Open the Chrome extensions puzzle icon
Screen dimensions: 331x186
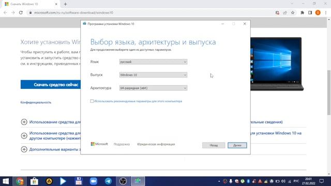[302, 12]
